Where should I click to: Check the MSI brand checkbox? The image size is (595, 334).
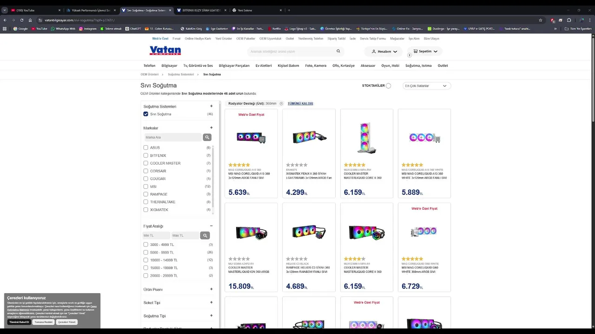click(x=145, y=186)
